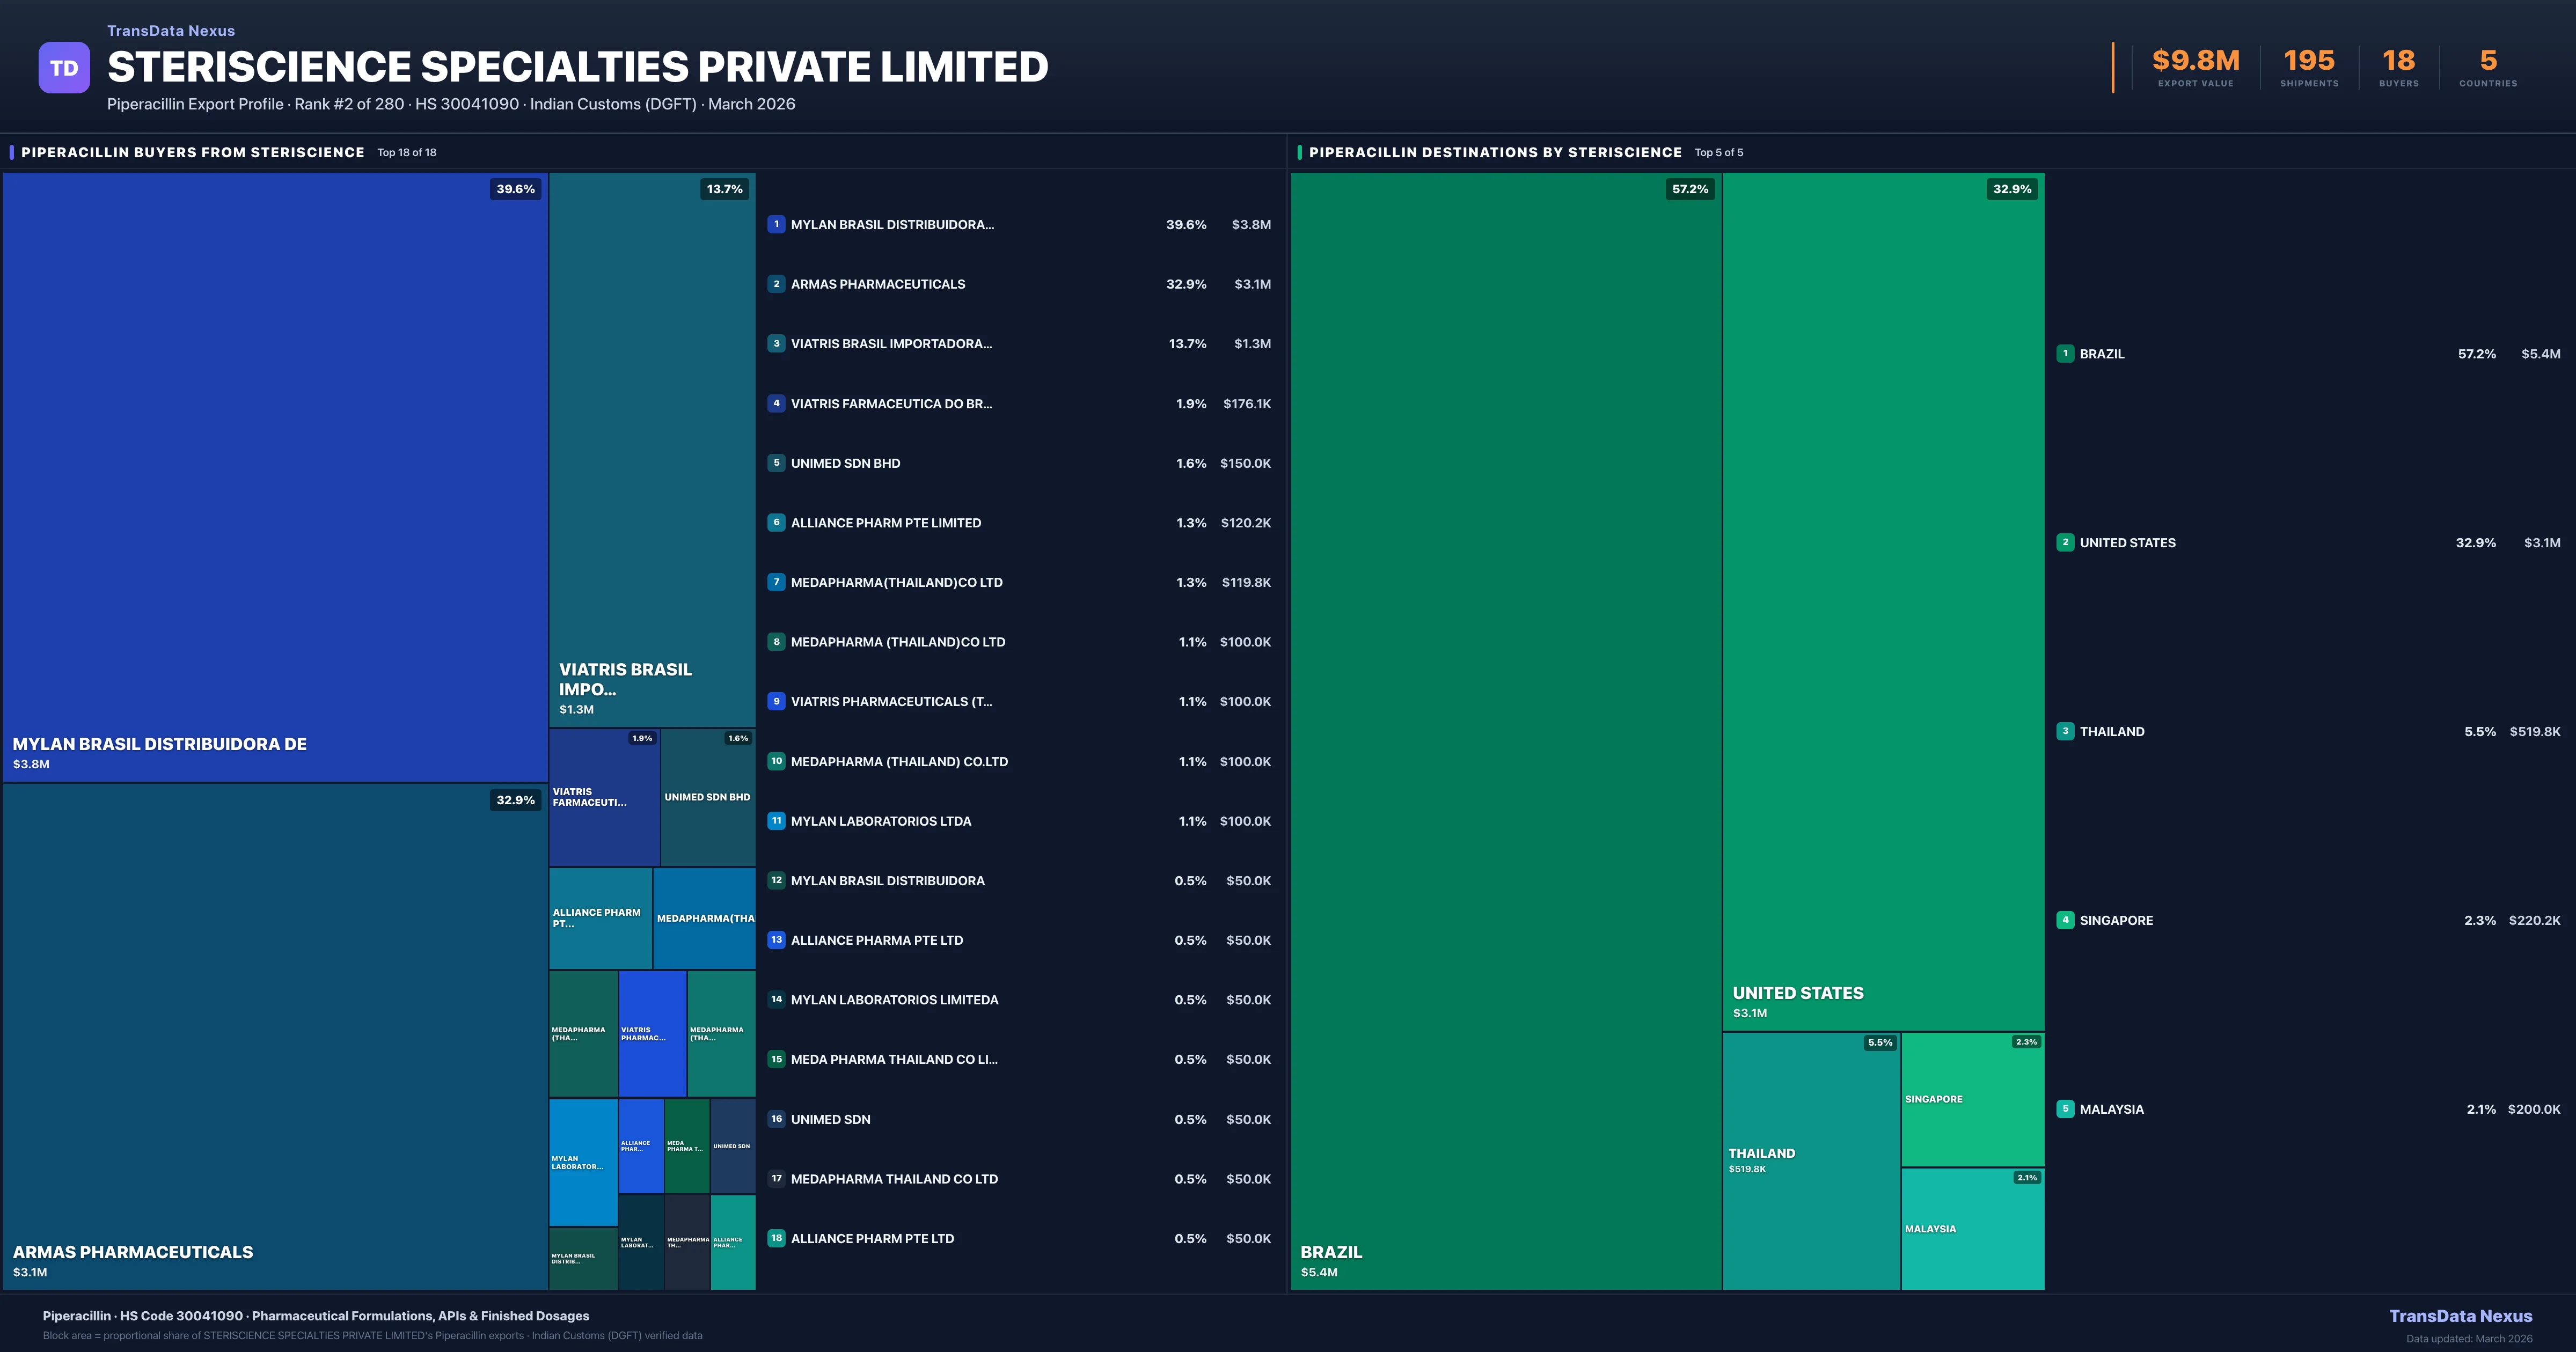Click rank 1 badge beside Mylan Brasil Distribuidora
2576x1352 pixels.
point(776,224)
